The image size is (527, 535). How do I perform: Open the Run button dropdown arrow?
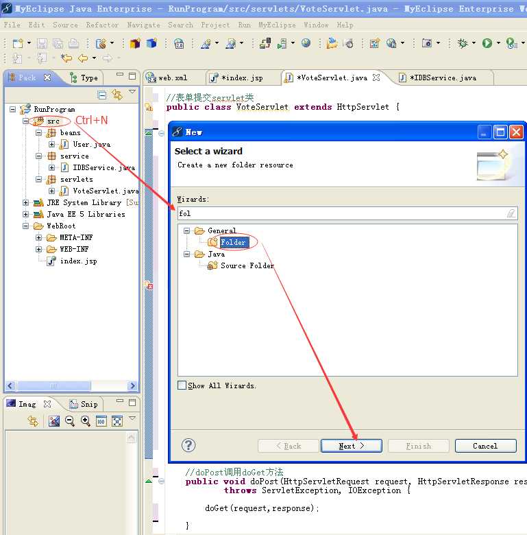(498, 43)
